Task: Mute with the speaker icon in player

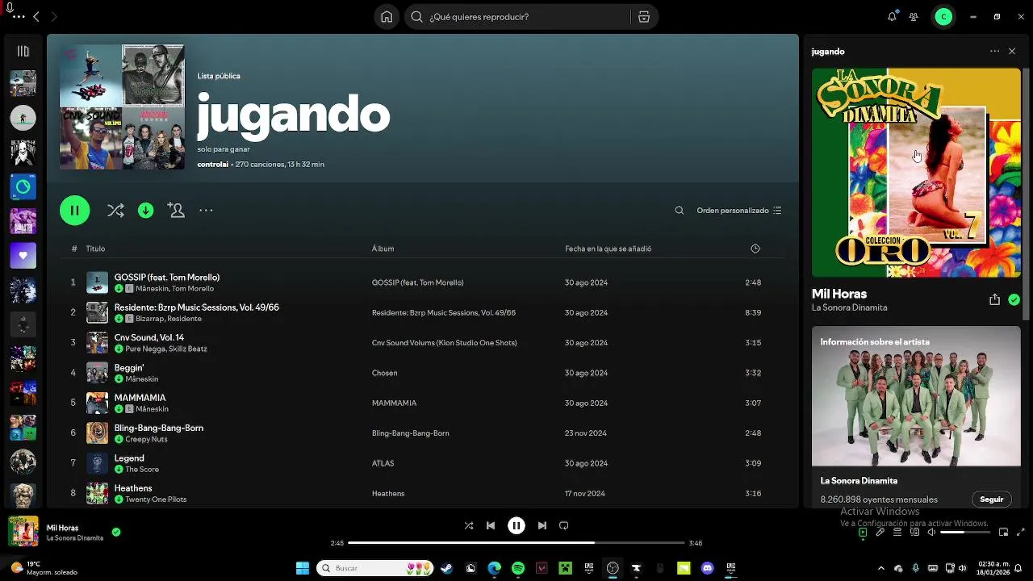Action: click(x=931, y=532)
